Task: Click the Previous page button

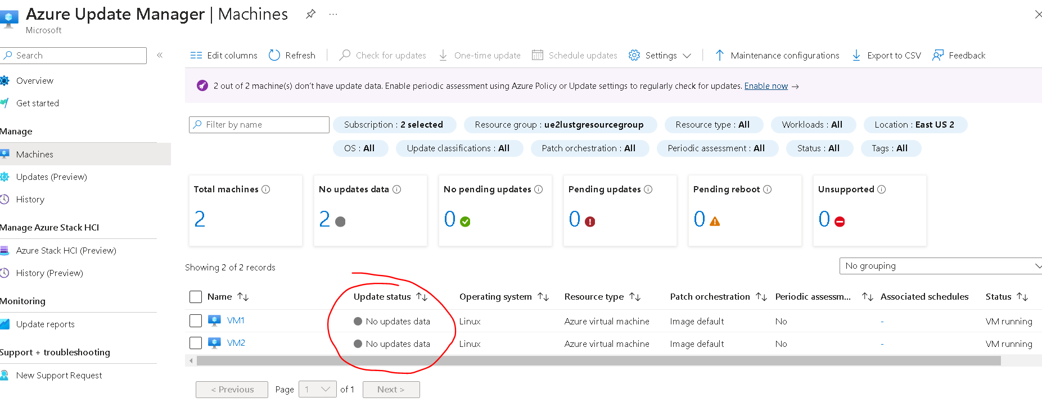Action: click(x=232, y=390)
